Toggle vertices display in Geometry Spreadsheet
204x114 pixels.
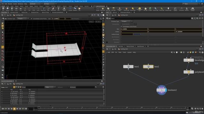(x=16, y=87)
